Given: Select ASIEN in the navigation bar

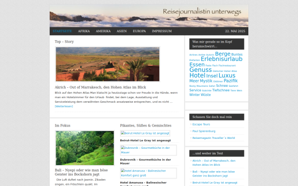Looking at the screenshot, I should click(122, 31).
